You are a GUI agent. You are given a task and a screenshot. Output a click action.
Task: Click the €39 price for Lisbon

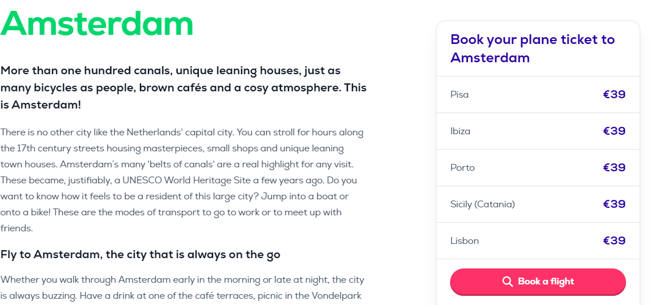[615, 241]
